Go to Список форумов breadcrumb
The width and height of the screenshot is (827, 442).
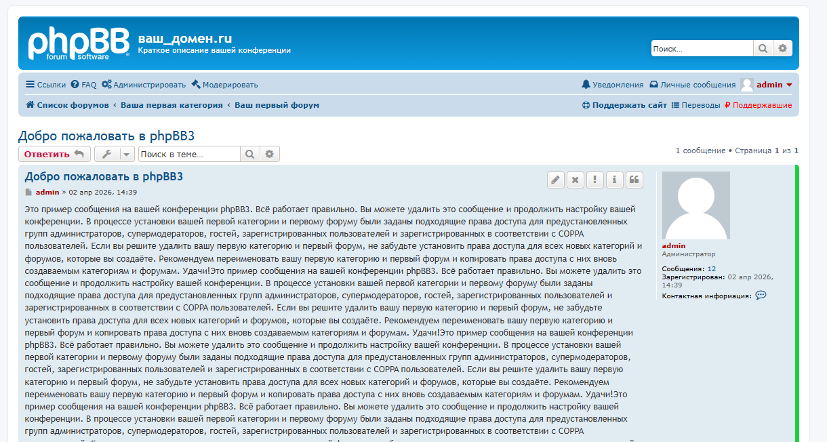coord(67,105)
